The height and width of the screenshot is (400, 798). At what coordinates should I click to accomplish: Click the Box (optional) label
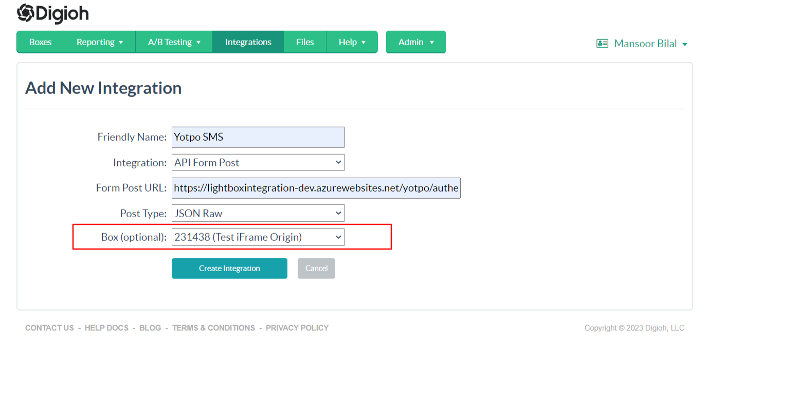tap(134, 237)
